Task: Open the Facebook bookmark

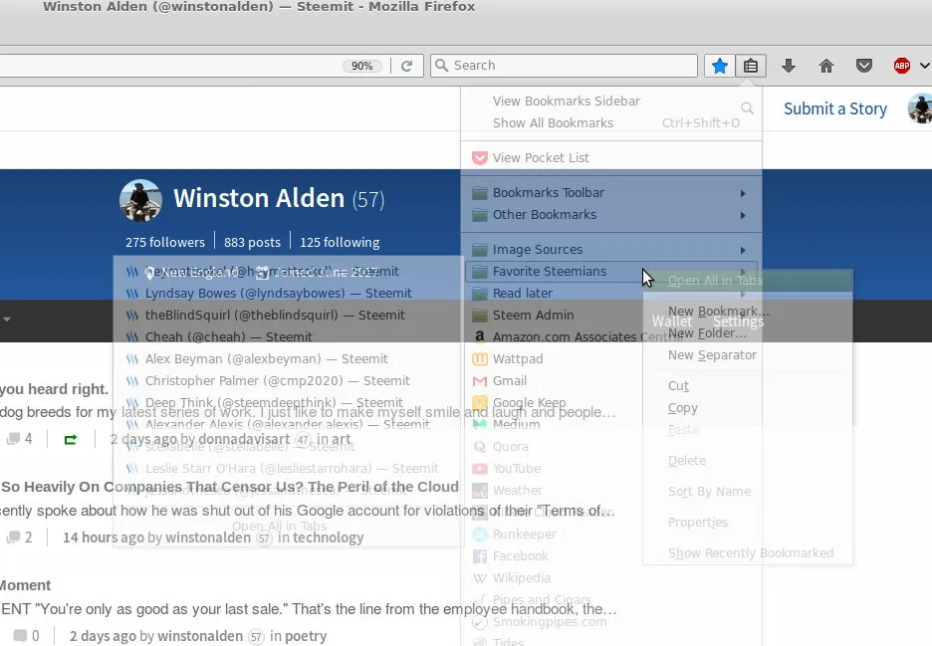Action: click(x=611, y=556)
